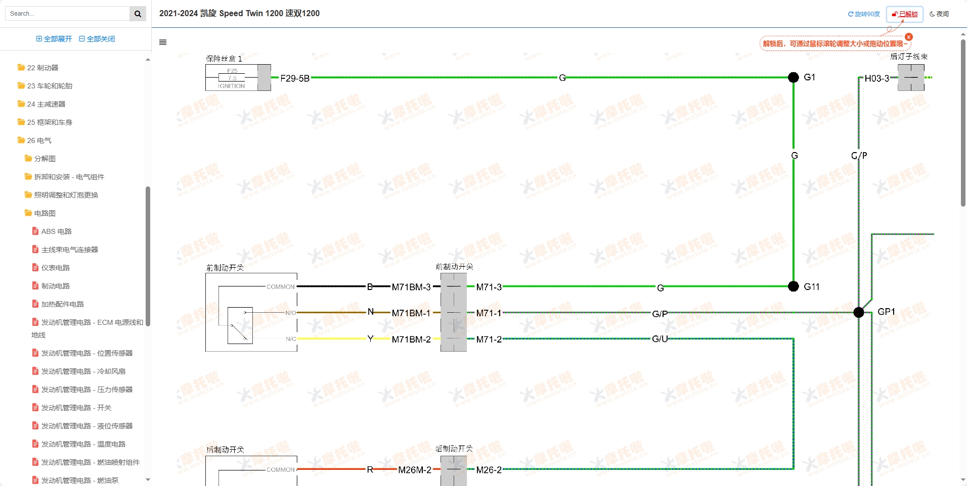Click the diagram vertical scrollbar thumb

click(x=963, y=123)
